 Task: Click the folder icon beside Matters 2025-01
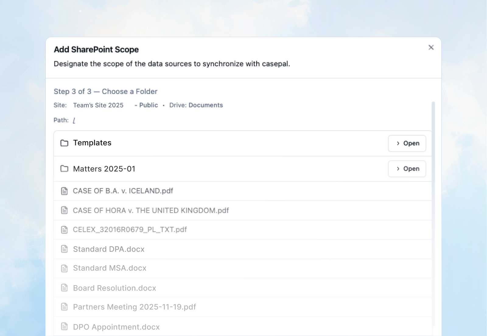[64, 169]
